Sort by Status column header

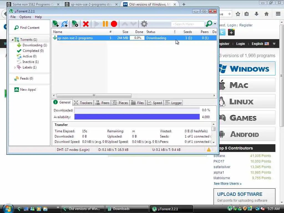[151, 32]
